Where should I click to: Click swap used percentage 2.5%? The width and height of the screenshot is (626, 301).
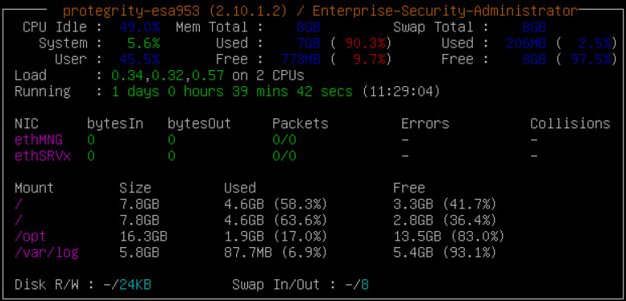pos(595,43)
